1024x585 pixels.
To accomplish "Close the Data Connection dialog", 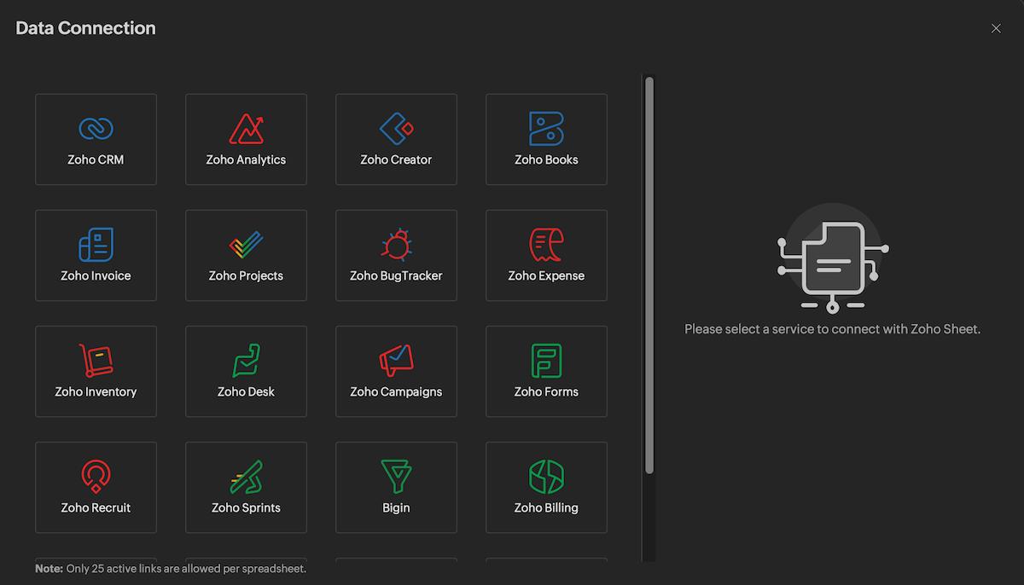I will coord(996,28).
